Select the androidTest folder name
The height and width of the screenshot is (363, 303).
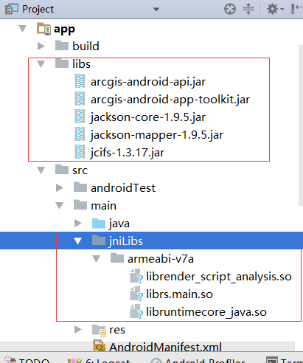(123, 188)
